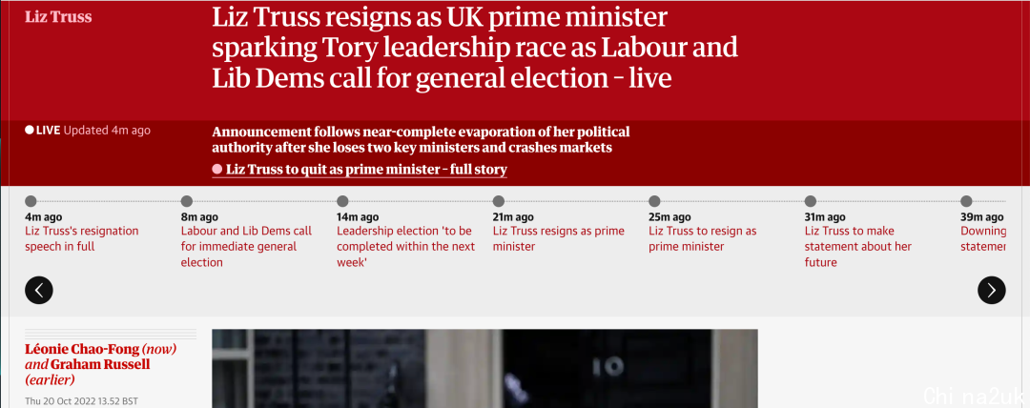The image size is (1030, 408).
Task: Click the 4m ago timeline dot
Action: click(x=31, y=201)
